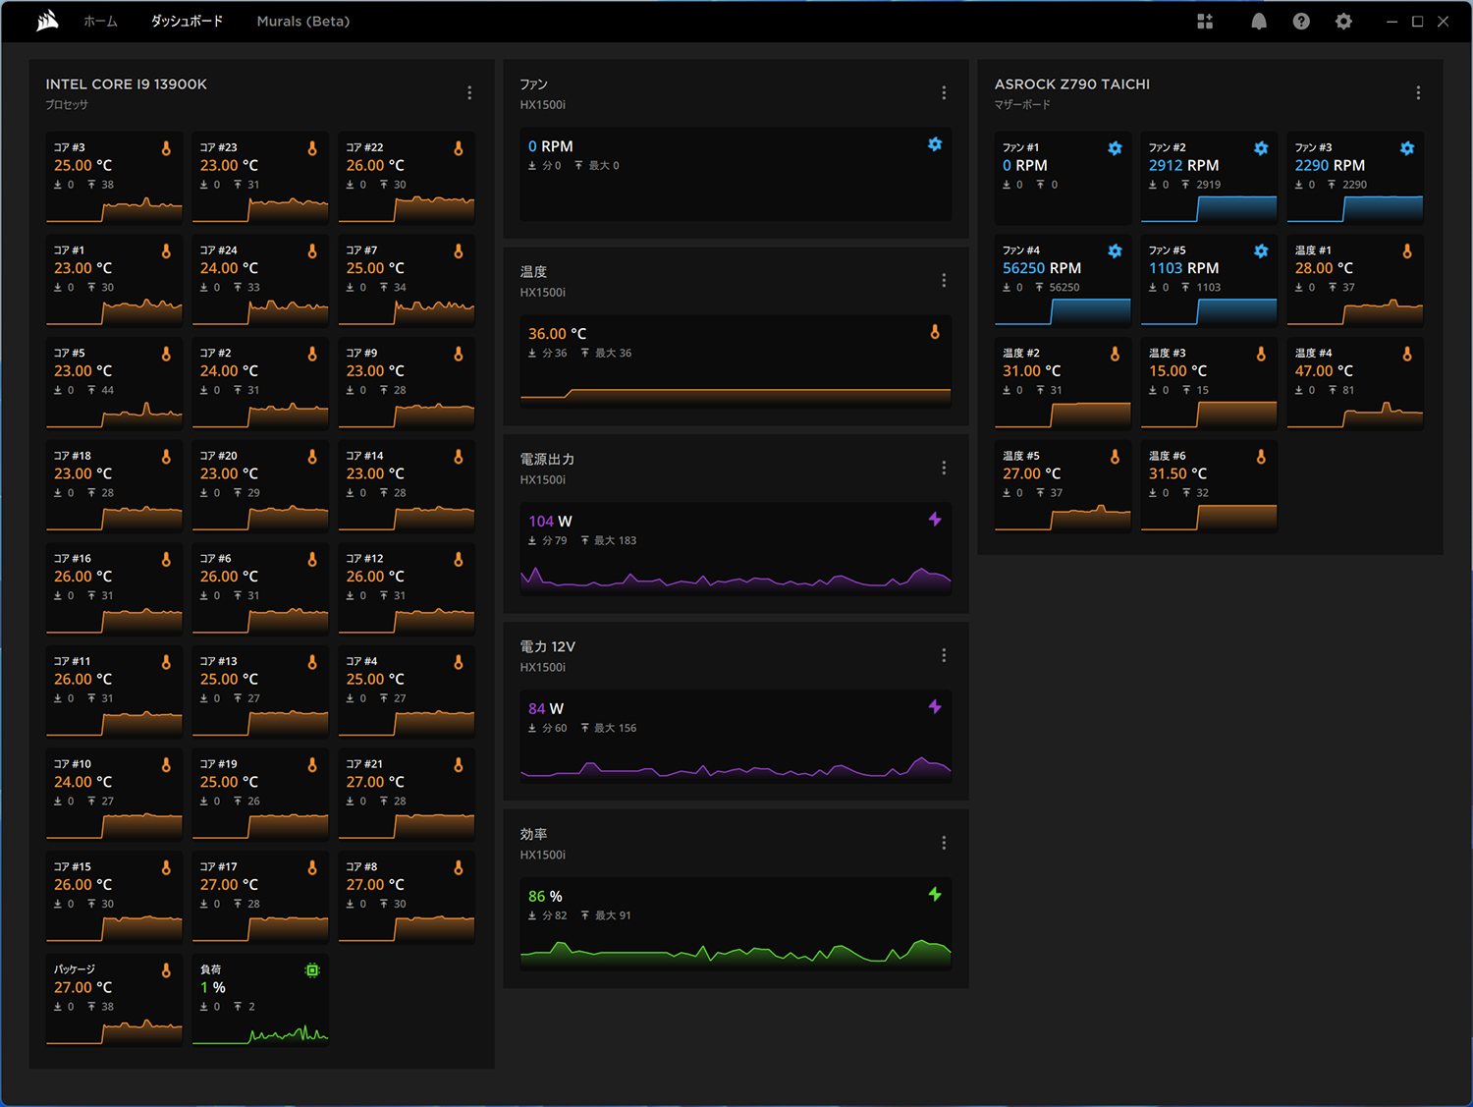Image resolution: width=1473 pixels, height=1107 pixels.
Task: Switch to the ホーム tab
Action: 100,22
